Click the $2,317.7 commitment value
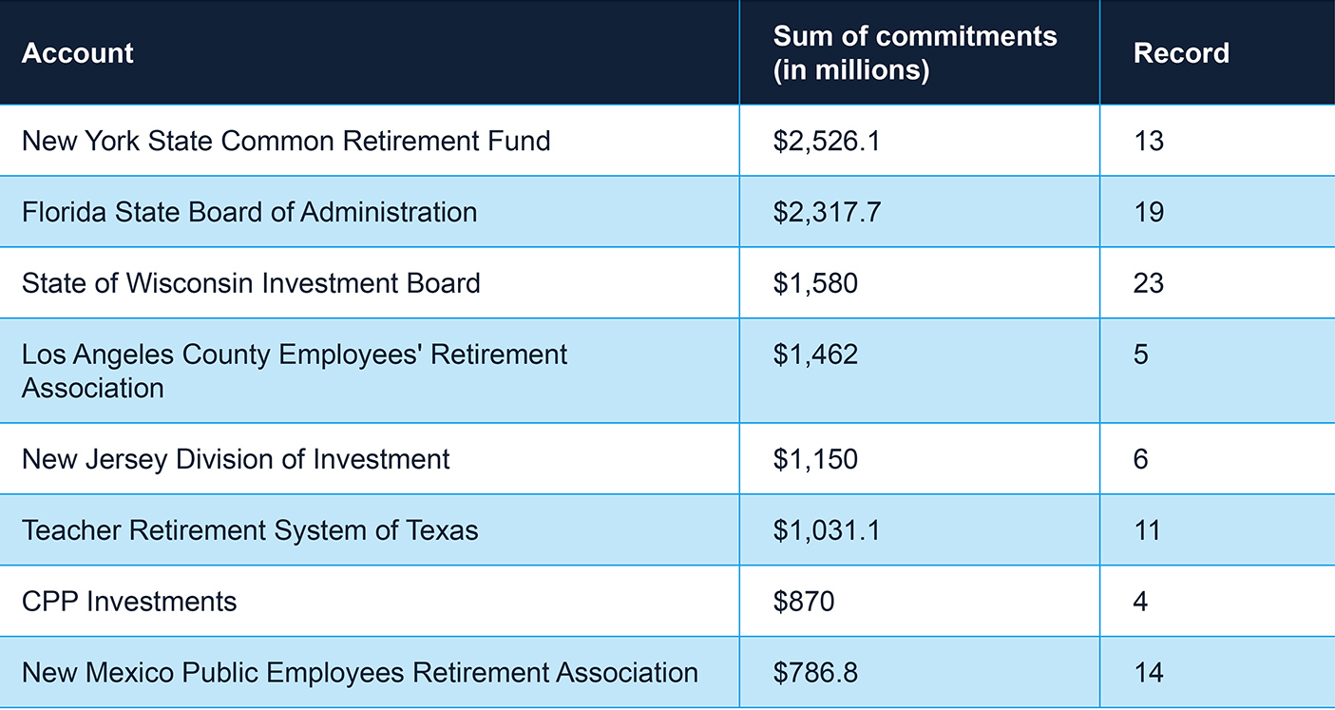This screenshot has width=1335, height=710. click(x=827, y=212)
